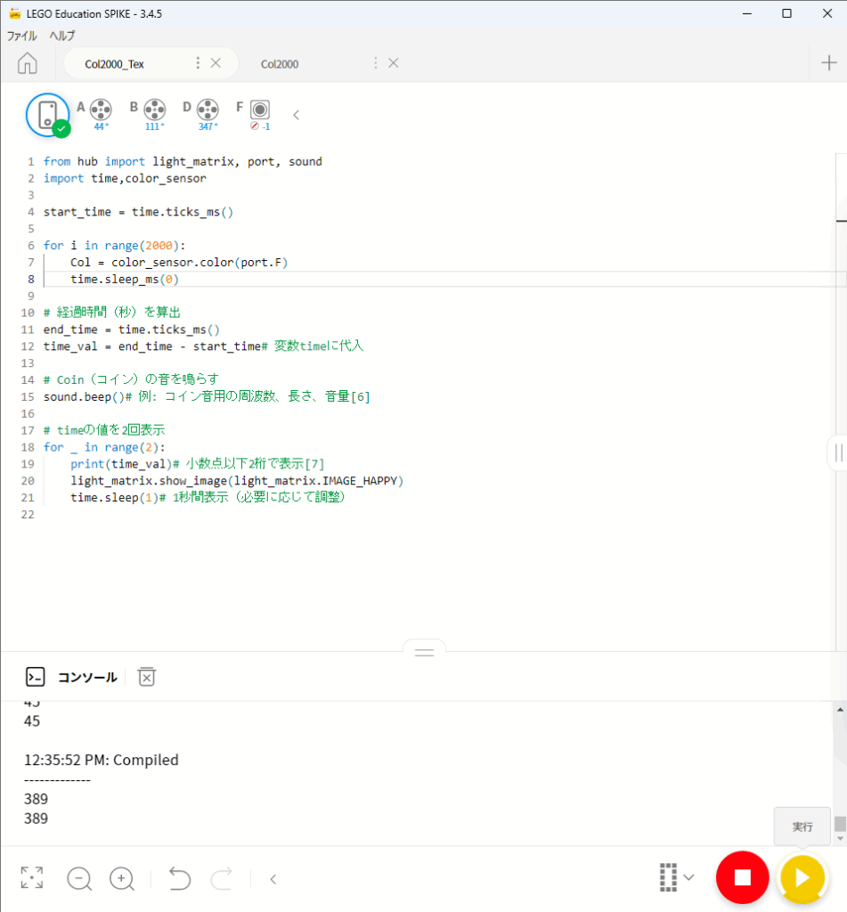Open the ファイル menu
Screen dimensions: 847x912
pos(22,36)
